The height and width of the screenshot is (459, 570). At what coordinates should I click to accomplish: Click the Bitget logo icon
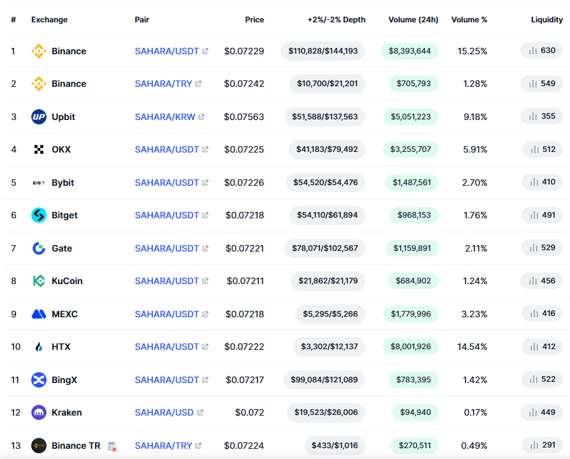pyautogui.click(x=38, y=215)
